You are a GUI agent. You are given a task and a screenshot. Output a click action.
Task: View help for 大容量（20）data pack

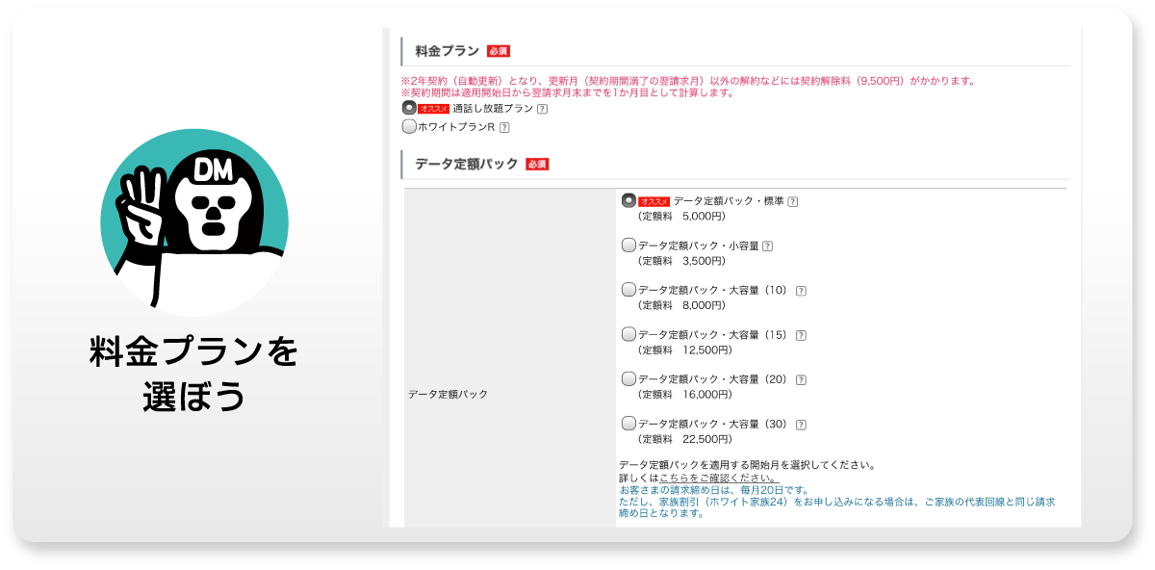pos(801,379)
